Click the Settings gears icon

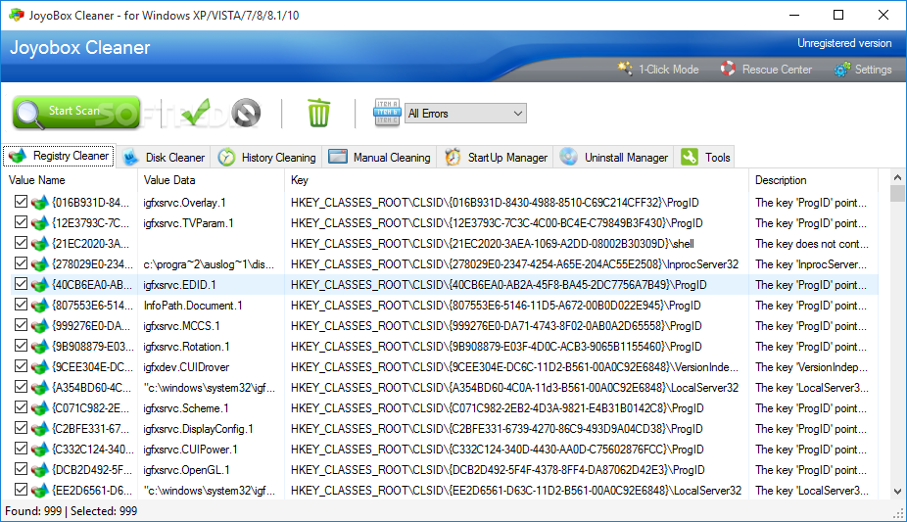tap(842, 70)
